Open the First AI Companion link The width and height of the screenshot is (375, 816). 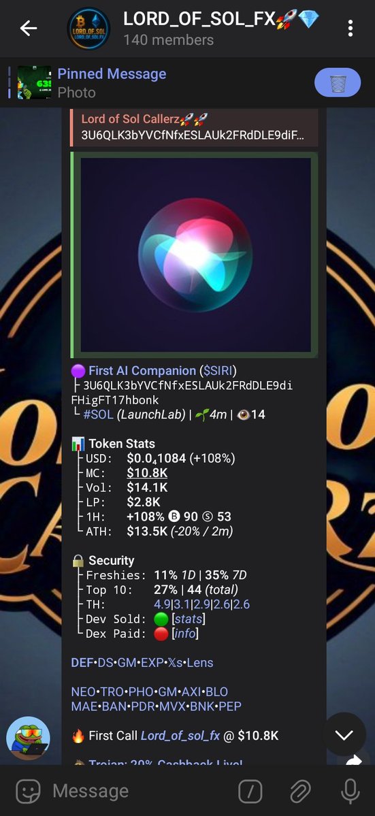142,370
